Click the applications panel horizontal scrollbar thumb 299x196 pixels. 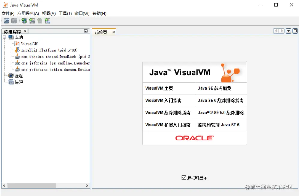(x=32, y=185)
